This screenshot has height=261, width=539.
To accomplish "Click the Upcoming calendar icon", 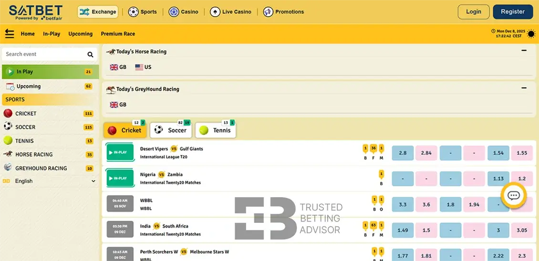I will click(10, 87).
